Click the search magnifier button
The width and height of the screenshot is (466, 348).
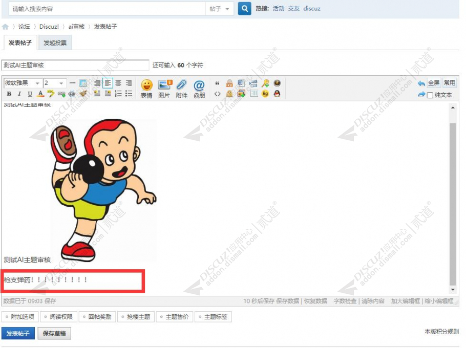(x=245, y=9)
